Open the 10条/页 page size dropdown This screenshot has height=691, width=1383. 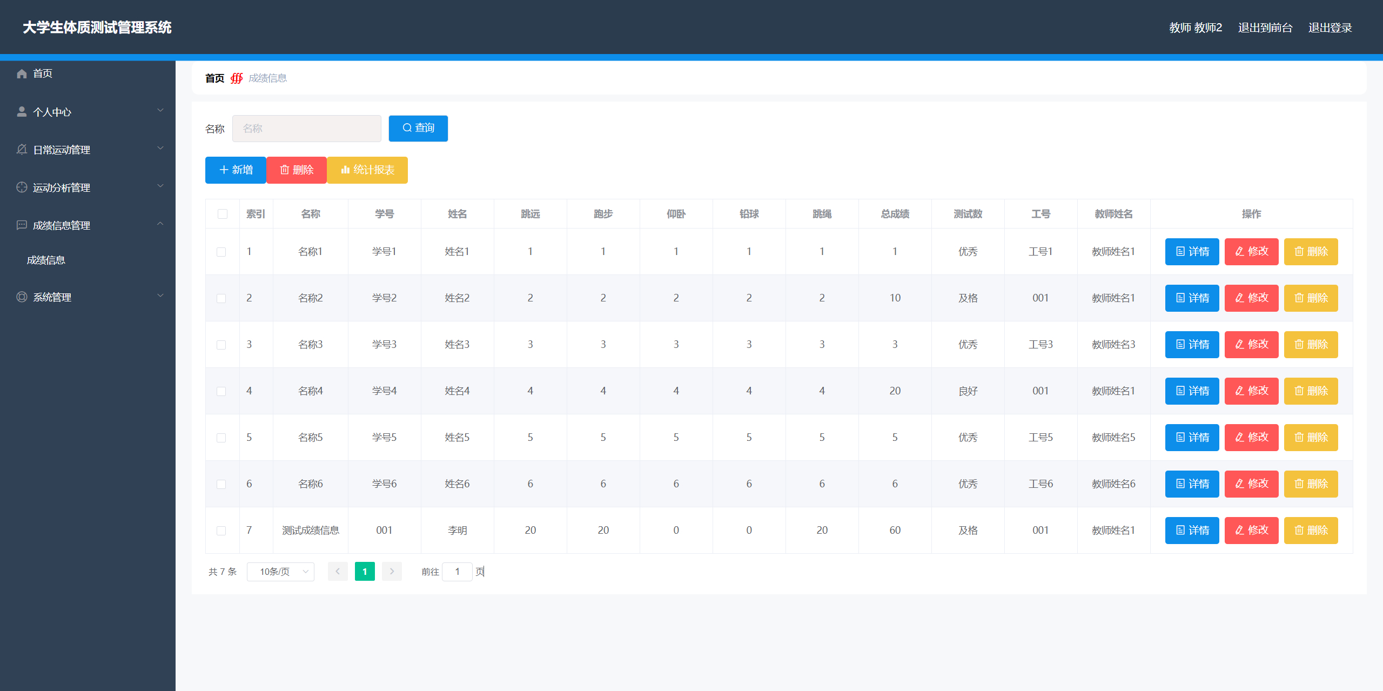[280, 572]
